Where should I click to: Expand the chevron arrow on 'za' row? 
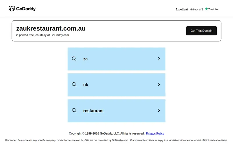click(x=159, y=59)
